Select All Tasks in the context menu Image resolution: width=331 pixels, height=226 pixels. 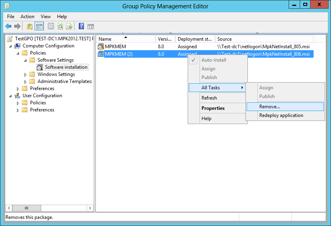click(217, 88)
